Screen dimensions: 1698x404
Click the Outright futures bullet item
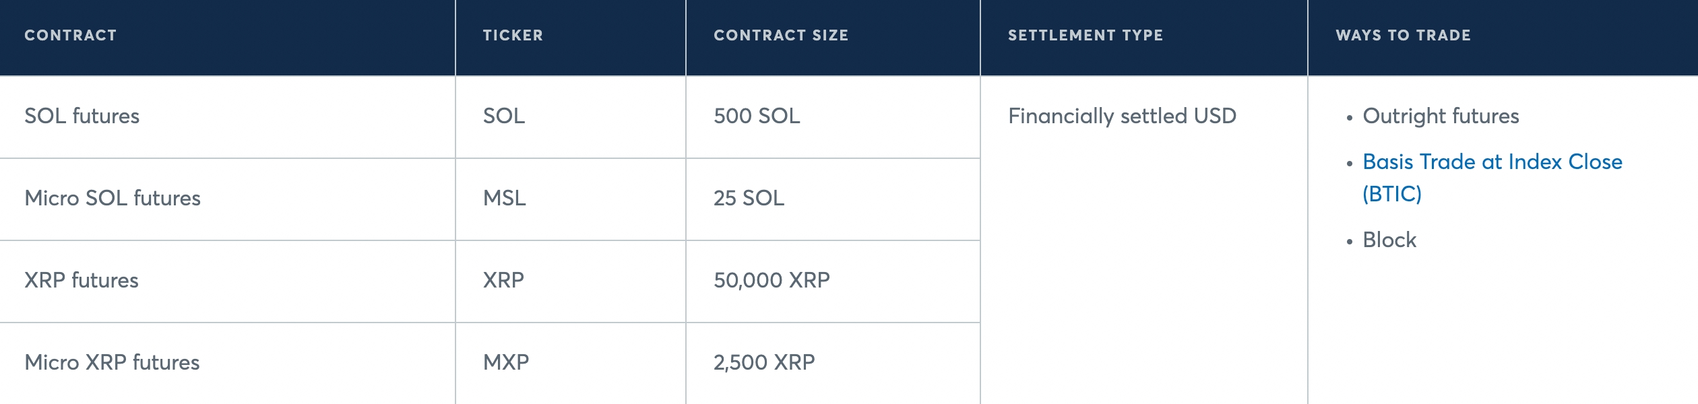[1441, 116]
